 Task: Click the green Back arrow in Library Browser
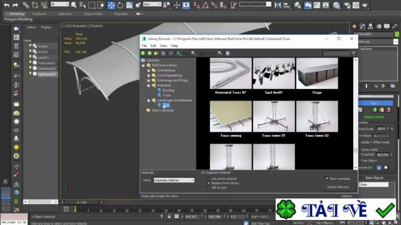click(x=143, y=53)
